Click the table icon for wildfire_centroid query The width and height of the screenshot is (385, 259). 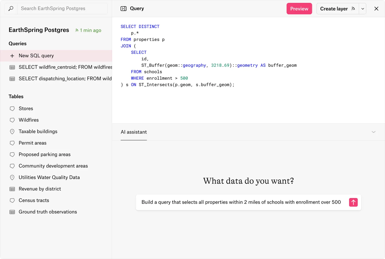(x=12, y=67)
